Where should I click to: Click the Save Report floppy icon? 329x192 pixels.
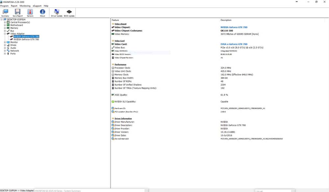click(x=18, y=13)
